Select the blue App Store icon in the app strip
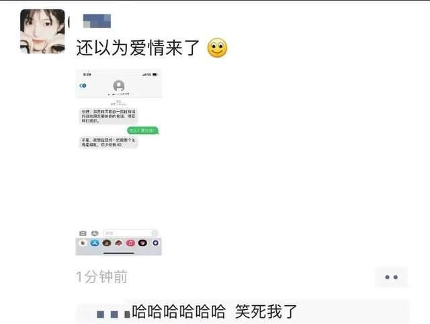This screenshot has height=324, width=430. 95,243
